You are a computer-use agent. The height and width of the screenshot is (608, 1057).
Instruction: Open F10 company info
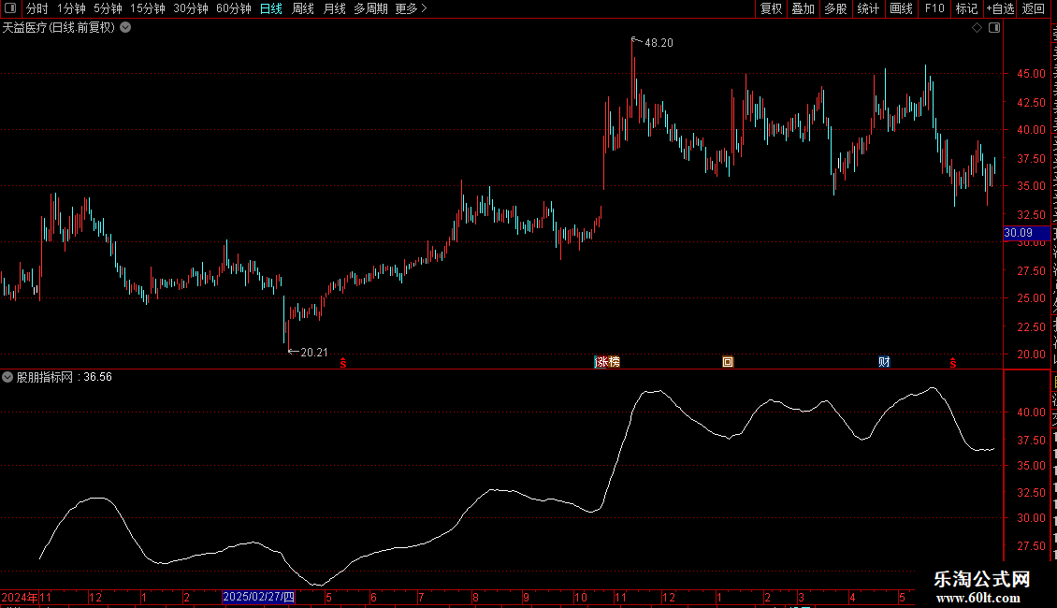(934, 8)
